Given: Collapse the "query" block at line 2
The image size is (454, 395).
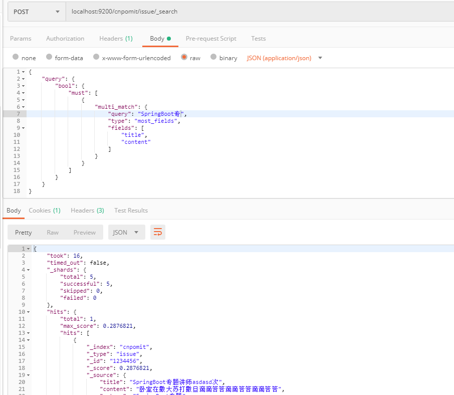Looking at the screenshot, I should (23, 79).
